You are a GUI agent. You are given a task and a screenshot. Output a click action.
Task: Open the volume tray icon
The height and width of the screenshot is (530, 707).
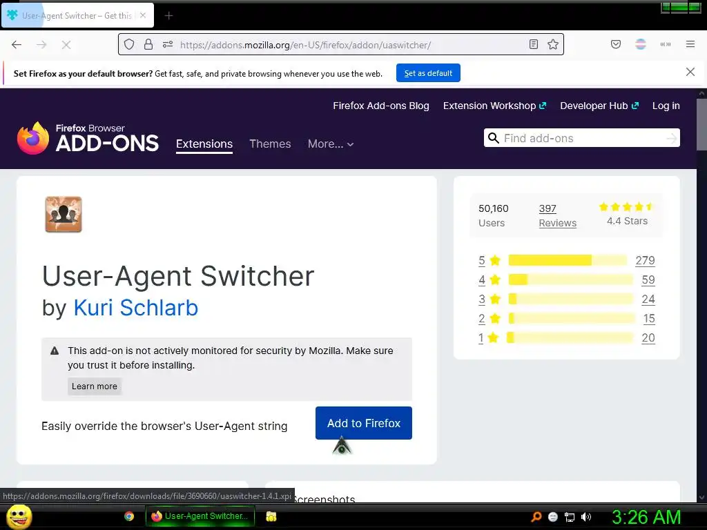(586, 517)
